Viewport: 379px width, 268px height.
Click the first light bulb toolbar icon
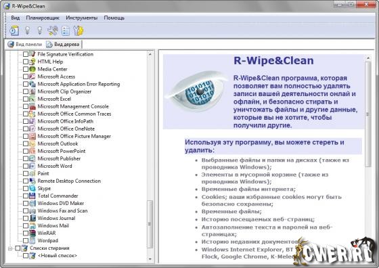(28, 30)
